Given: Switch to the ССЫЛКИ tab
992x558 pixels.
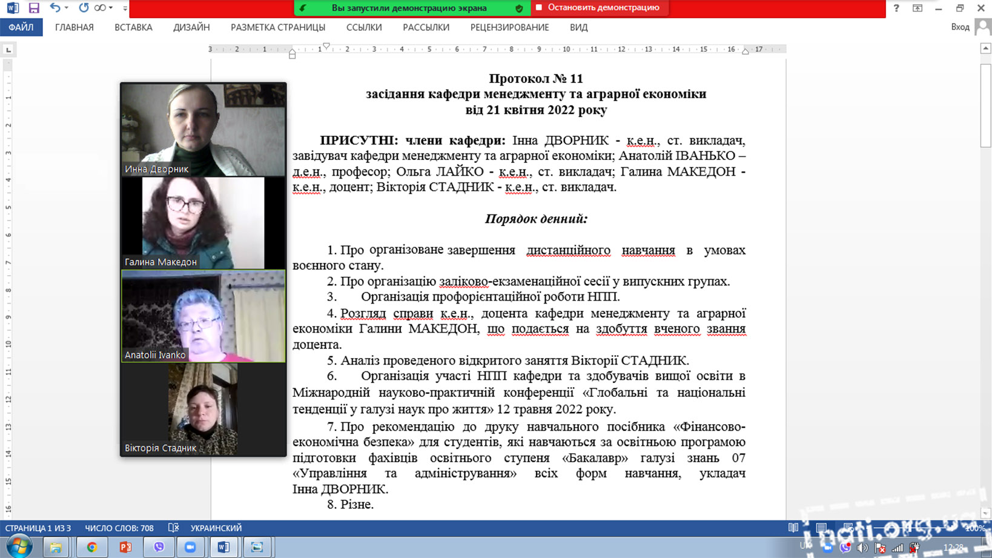Looking at the screenshot, I should point(364,27).
